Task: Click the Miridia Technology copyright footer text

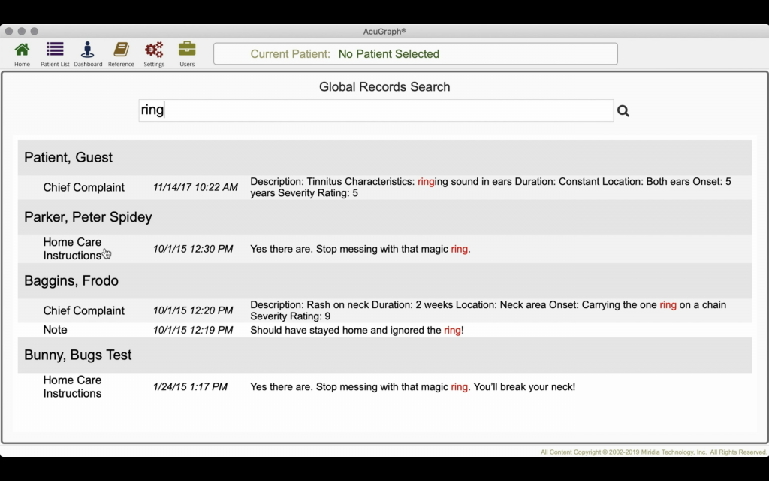Action: click(653, 452)
